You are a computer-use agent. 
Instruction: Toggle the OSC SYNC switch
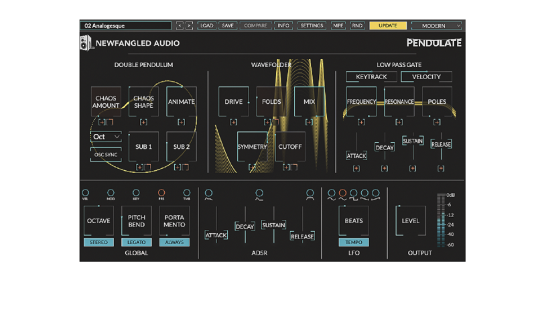pyautogui.click(x=106, y=155)
